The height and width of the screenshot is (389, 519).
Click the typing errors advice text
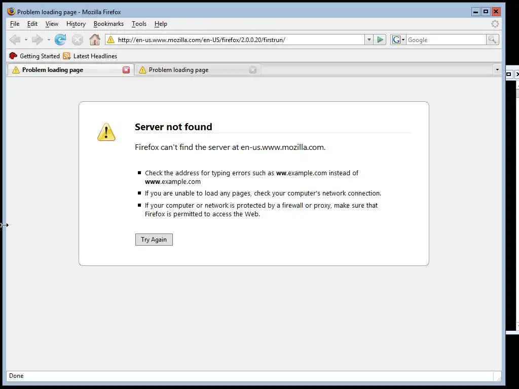251,177
